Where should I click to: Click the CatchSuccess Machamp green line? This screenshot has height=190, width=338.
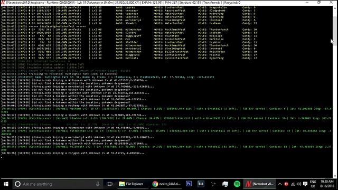(x=166, y=110)
